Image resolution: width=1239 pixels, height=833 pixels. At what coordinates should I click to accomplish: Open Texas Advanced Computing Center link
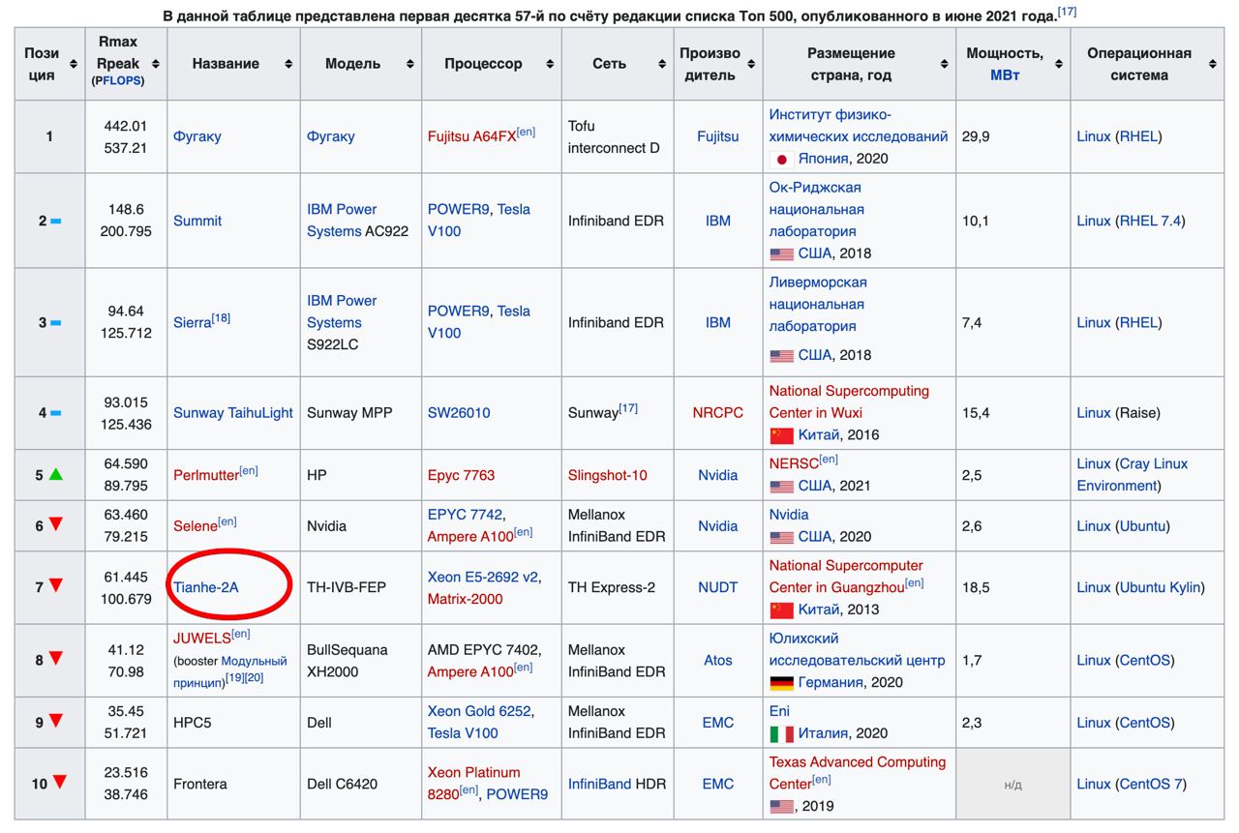[x=857, y=772]
